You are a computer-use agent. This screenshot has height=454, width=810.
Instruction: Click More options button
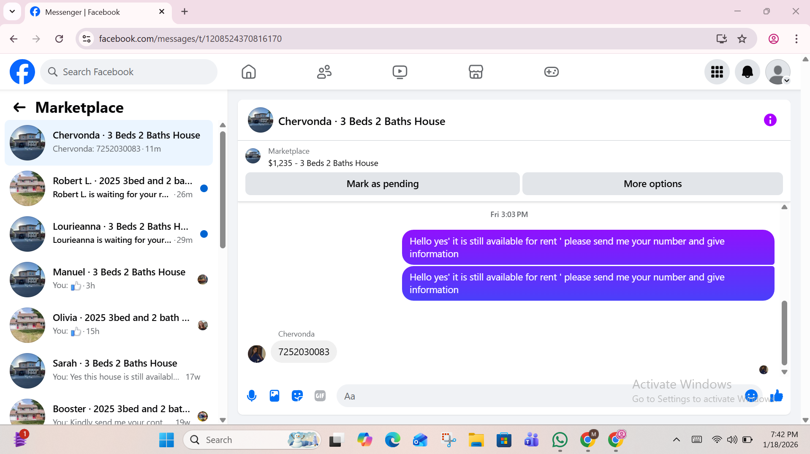coord(652,184)
